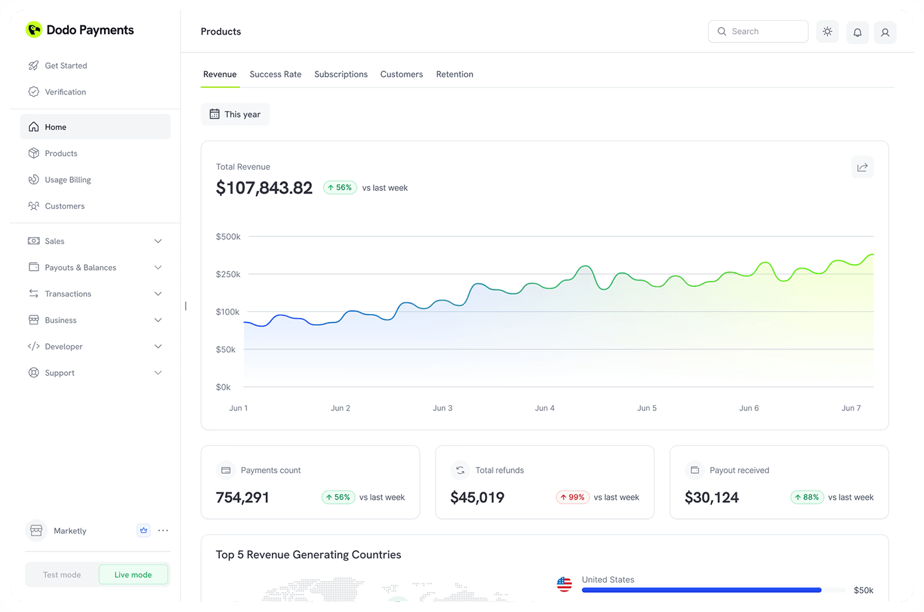Toggle light theme with the sun icon

(827, 31)
